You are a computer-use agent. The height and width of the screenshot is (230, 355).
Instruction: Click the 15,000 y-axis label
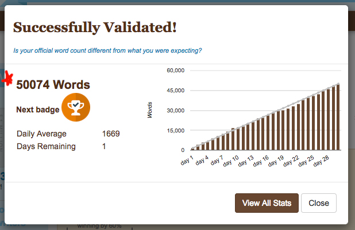coord(174,130)
